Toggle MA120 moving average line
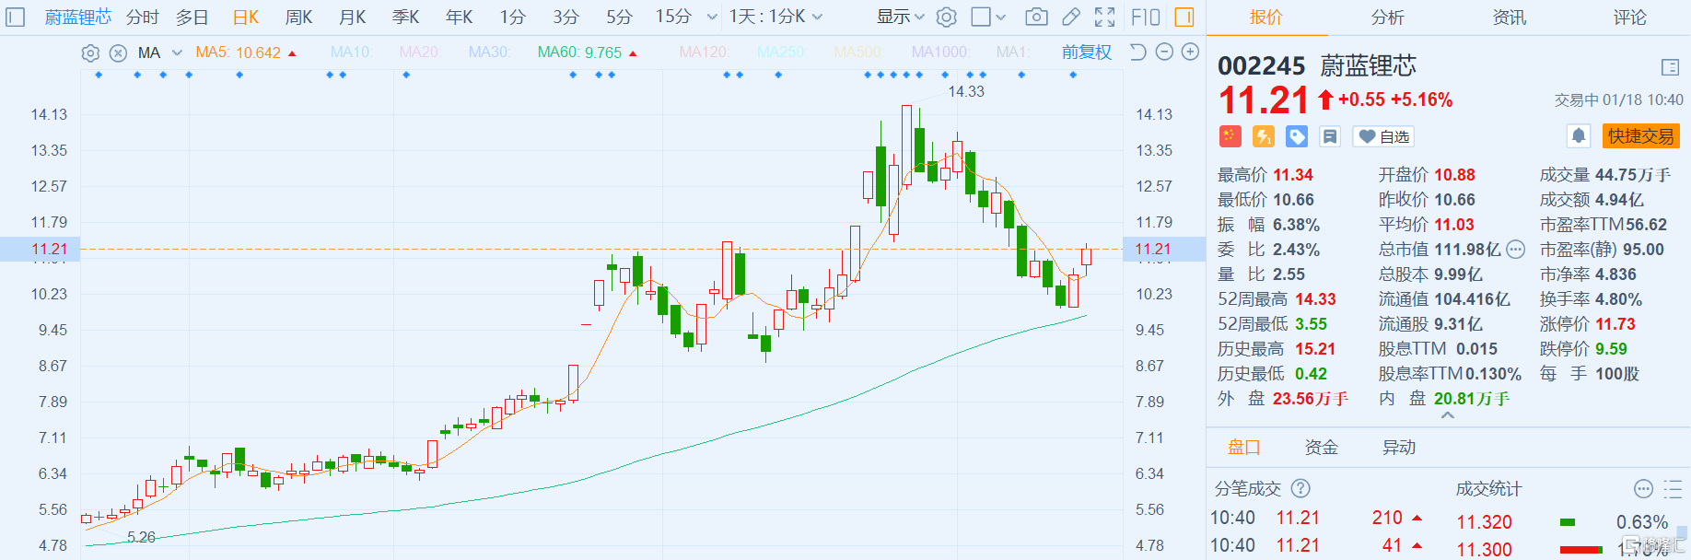The height and width of the screenshot is (560, 1691). 705,52
